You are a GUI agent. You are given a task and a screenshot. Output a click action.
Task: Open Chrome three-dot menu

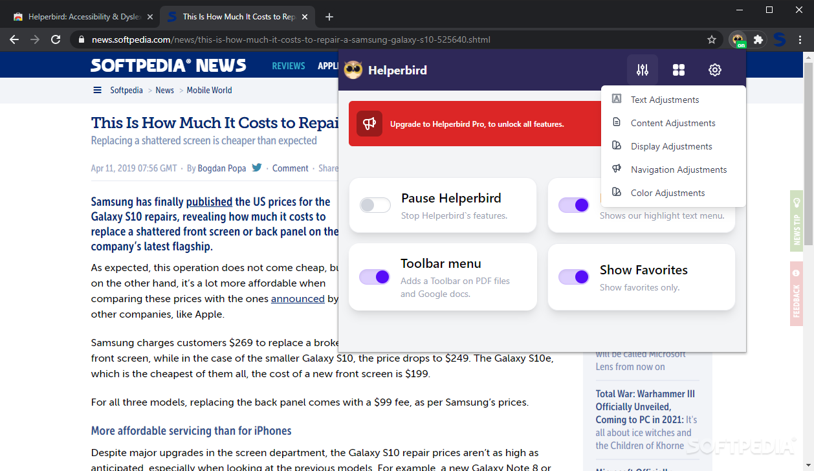800,39
